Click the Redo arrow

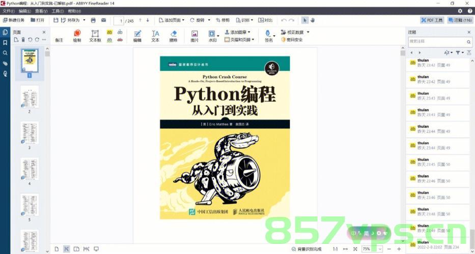click(291, 20)
